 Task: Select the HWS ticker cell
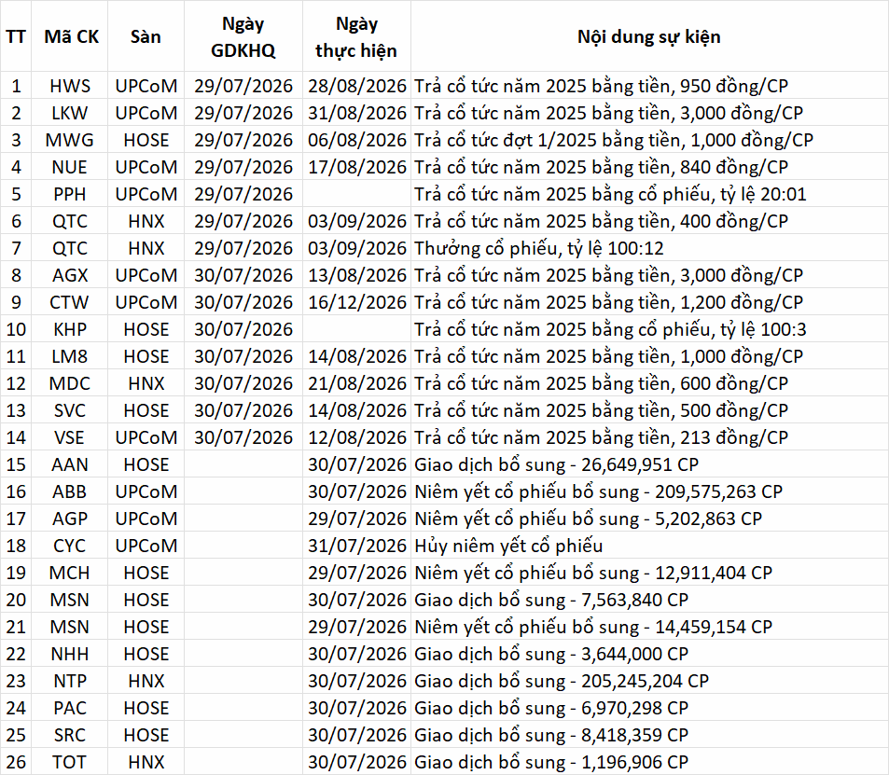click(x=70, y=86)
